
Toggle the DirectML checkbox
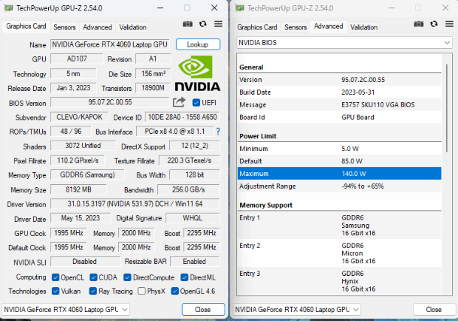[x=185, y=277]
